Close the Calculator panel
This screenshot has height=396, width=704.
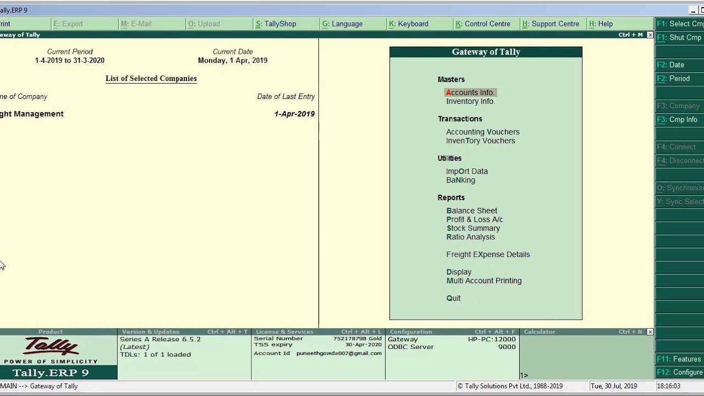pos(650,332)
